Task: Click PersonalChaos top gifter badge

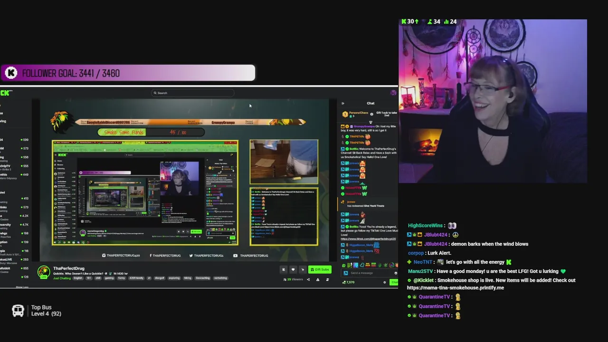Action: 345,114
